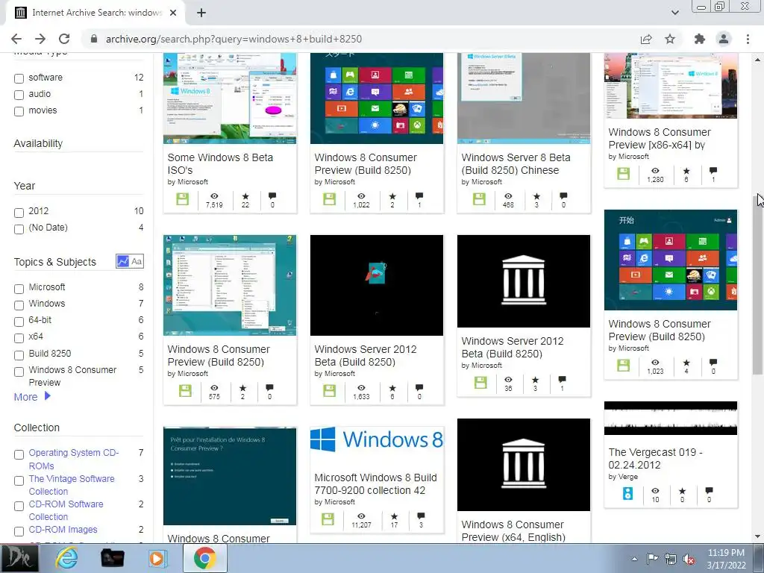
Task: Open the media player taskbar icon
Action: click(x=157, y=558)
